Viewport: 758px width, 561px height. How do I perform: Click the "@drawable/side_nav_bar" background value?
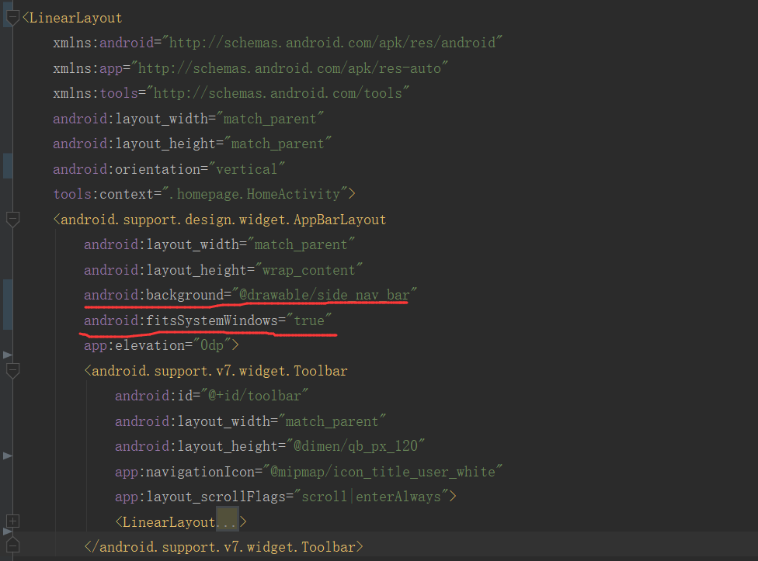325,295
